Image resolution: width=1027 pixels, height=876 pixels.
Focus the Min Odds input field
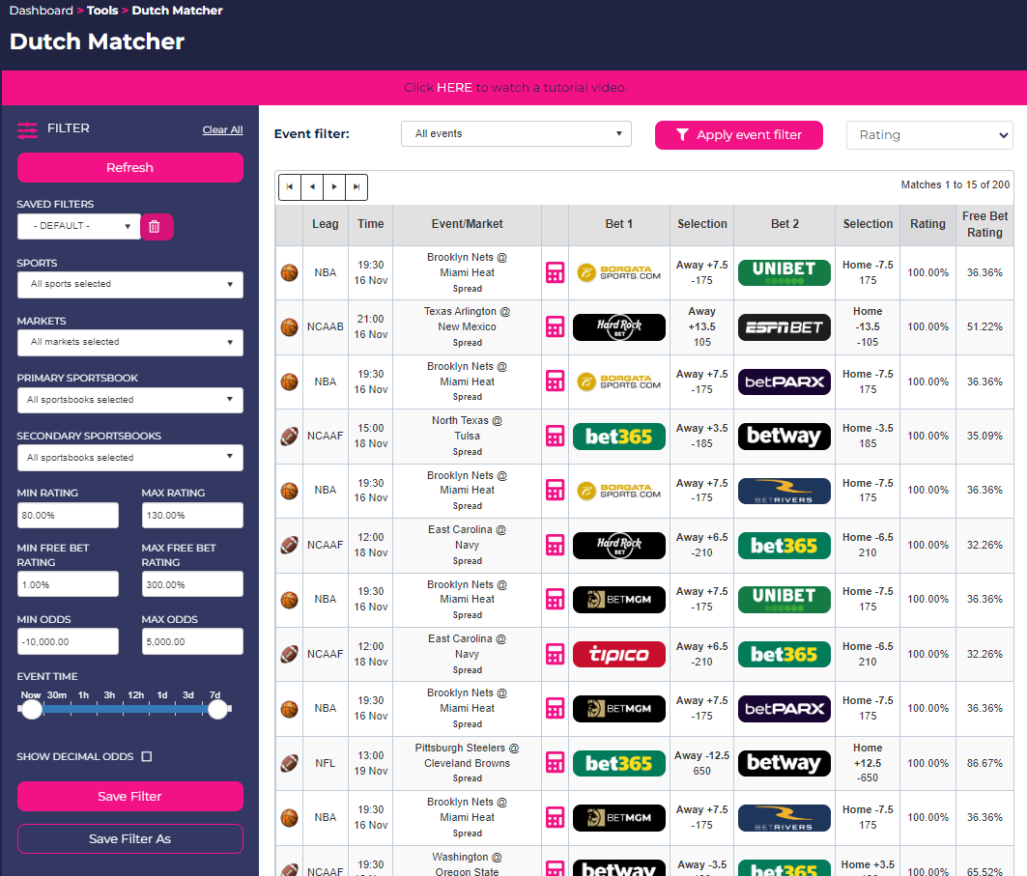(69, 641)
